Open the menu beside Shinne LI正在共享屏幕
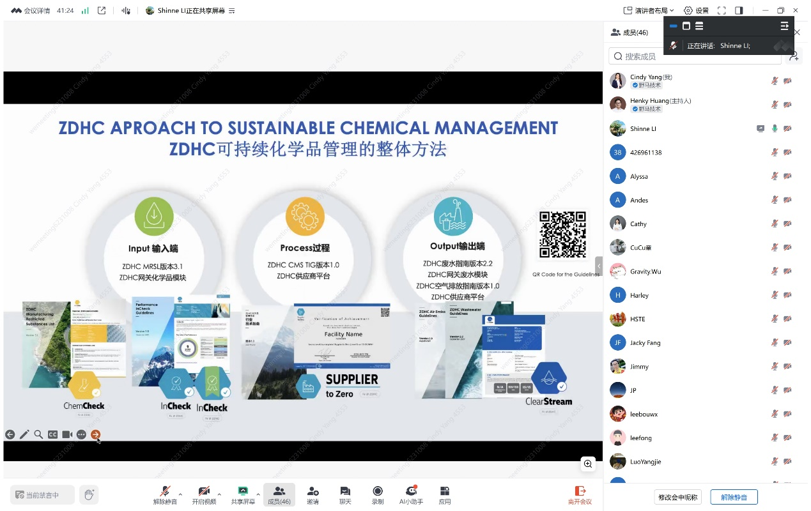The height and width of the screenshot is (511, 811). click(x=232, y=11)
